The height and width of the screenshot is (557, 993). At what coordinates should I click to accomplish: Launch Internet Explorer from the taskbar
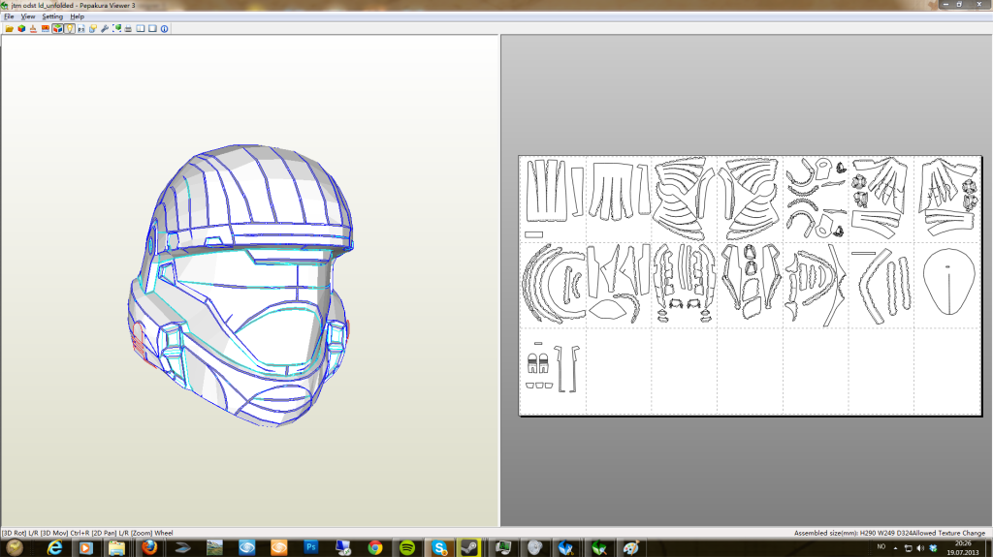click(54, 547)
